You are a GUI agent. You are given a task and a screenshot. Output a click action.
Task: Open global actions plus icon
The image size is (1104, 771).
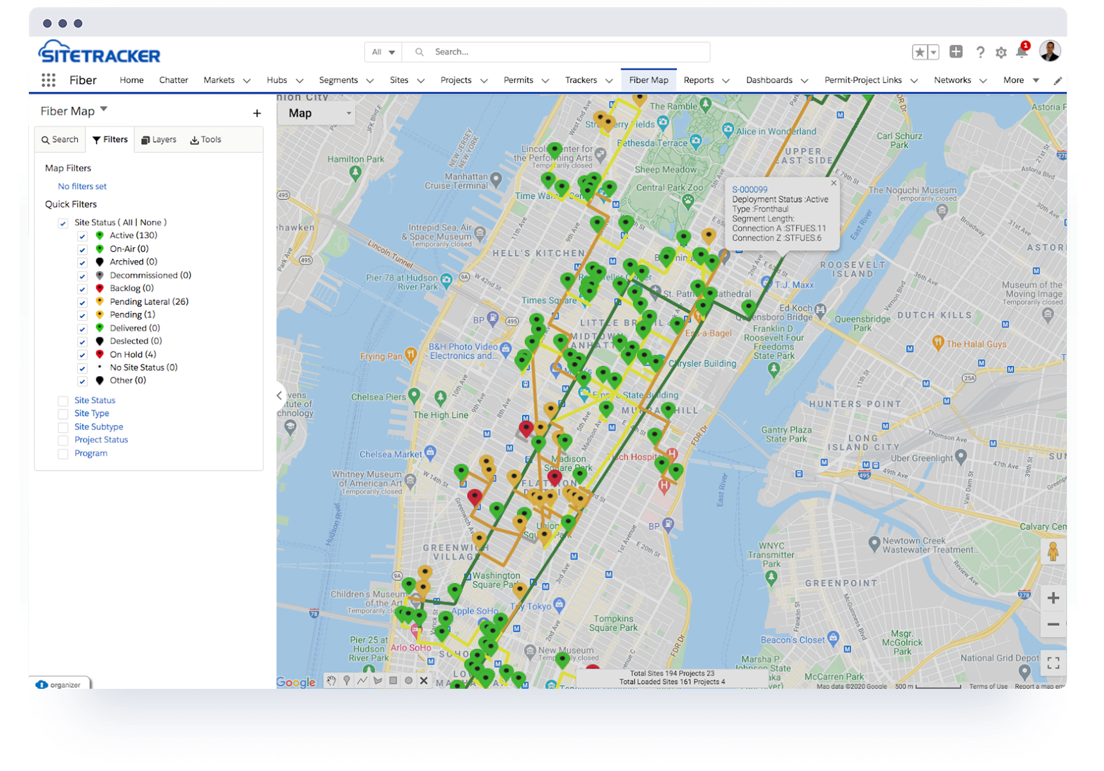[x=956, y=52]
